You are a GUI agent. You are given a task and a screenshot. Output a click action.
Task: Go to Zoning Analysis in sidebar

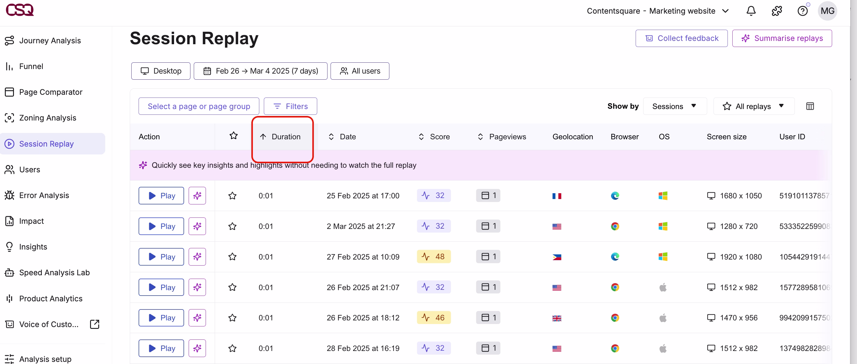point(48,118)
